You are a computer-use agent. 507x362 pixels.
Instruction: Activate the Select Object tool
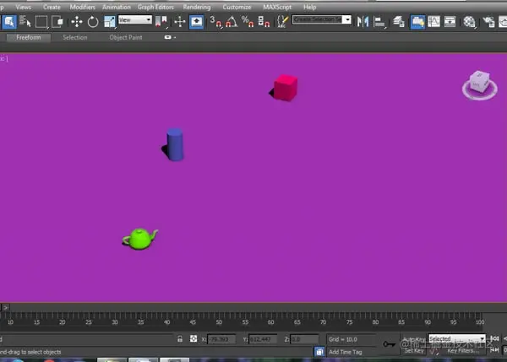point(9,22)
